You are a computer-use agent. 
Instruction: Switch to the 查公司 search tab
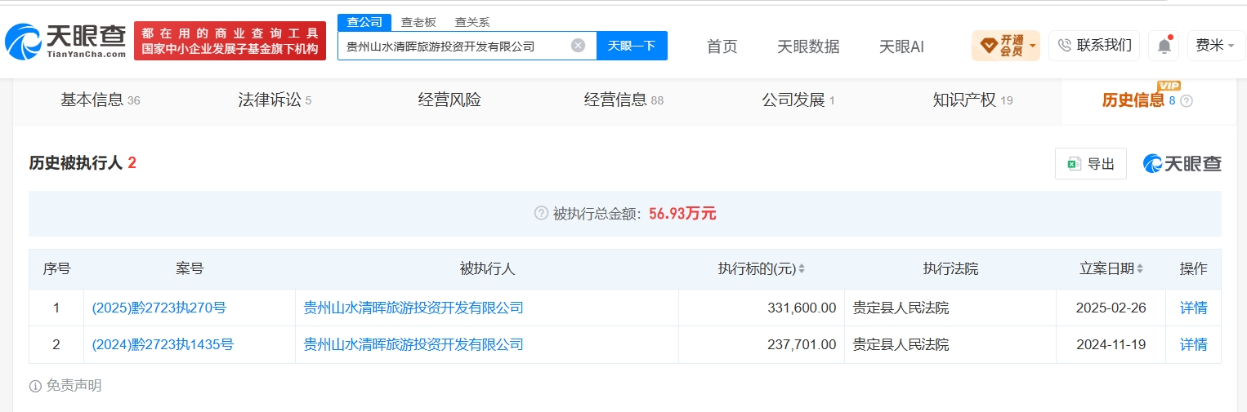pyautogui.click(x=364, y=22)
